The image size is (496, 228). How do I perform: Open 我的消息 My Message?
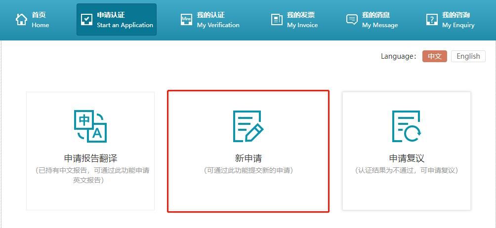coord(372,20)
